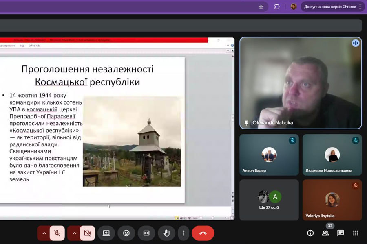Open the 'Вид' ribbon tab
This screenshot has width=367, height=244.
22,46
